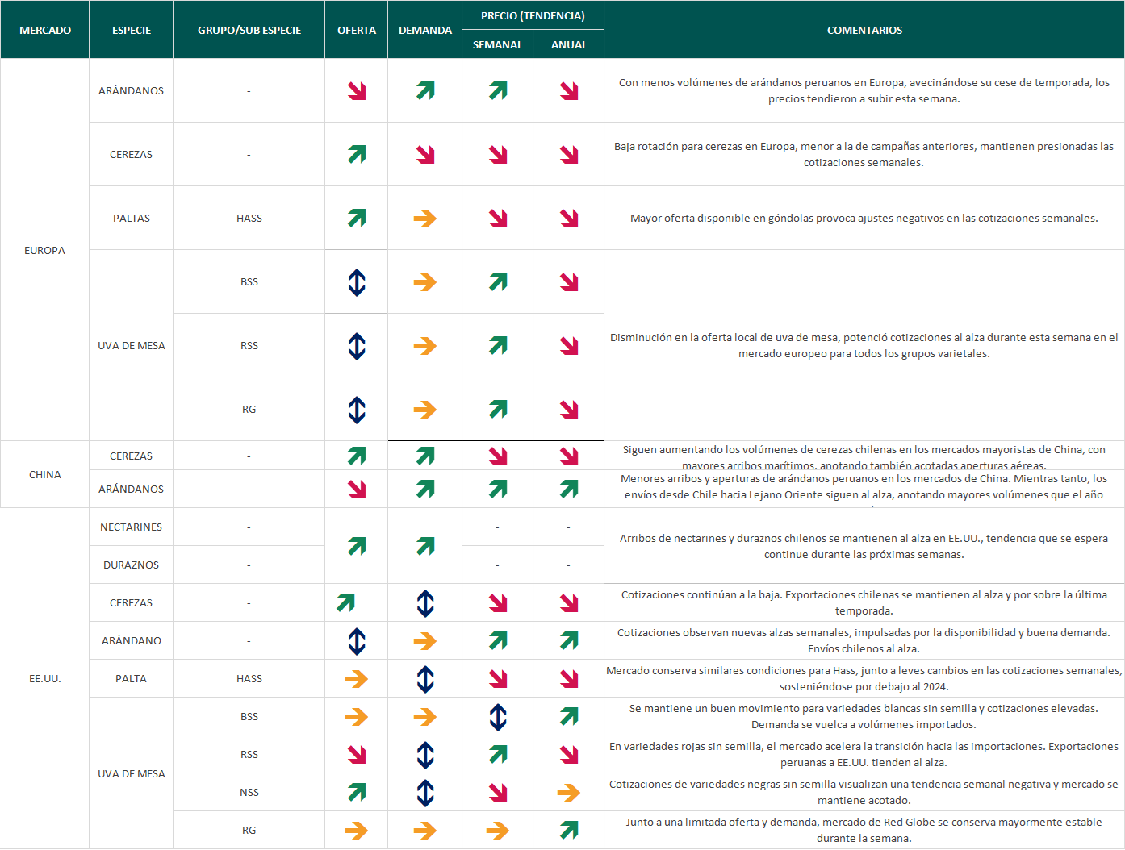Click the EUROPA market cell
Viewport: 1125px width, 850px height.
(x=45, y=250)
